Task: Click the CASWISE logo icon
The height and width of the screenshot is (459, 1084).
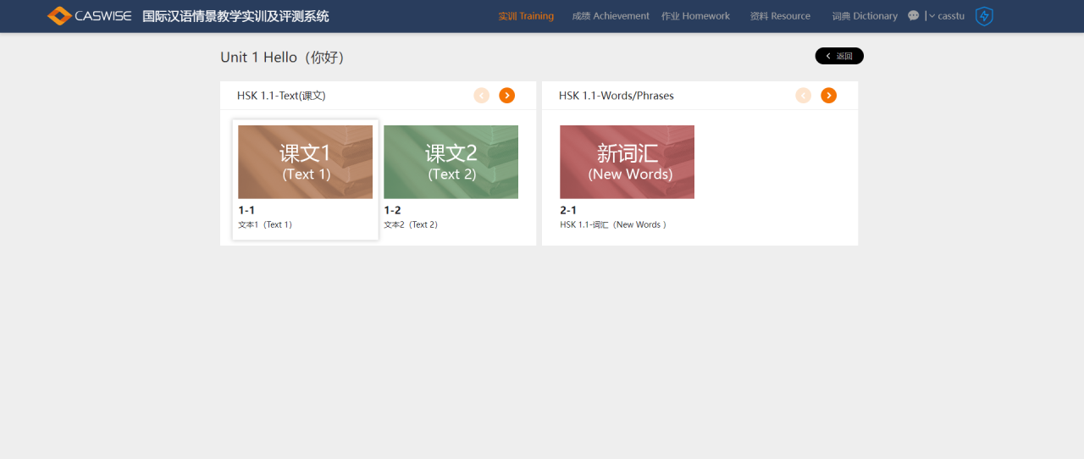Action: [59, 16]
